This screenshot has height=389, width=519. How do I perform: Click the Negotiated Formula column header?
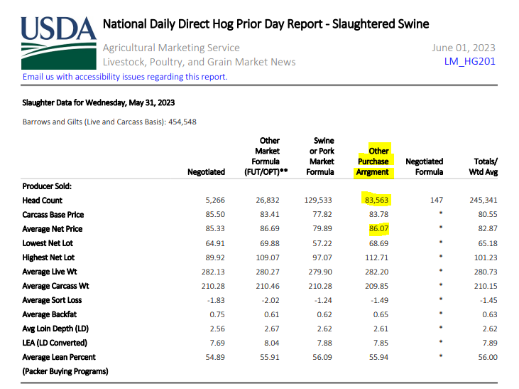pos(425,166)
